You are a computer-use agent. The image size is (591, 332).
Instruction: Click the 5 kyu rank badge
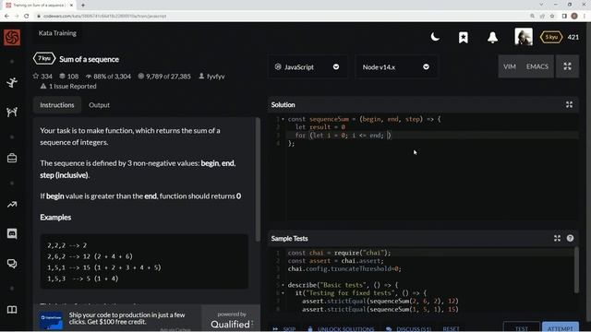tap(551, 37)
